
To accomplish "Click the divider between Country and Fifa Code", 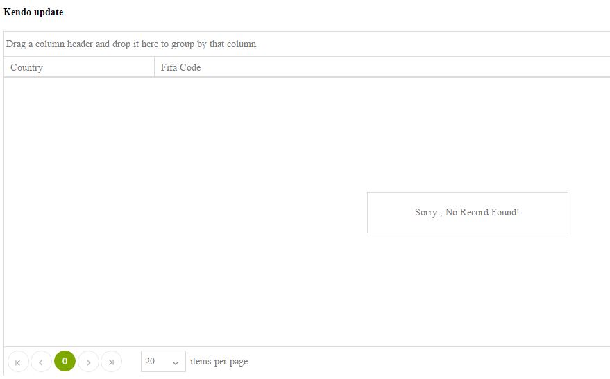I will (x=154, y=67).
